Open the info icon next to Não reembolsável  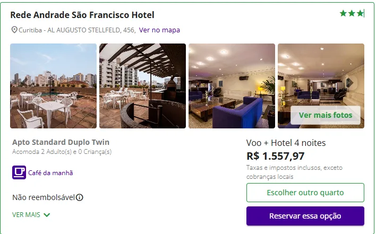click(x=80, y=197)
